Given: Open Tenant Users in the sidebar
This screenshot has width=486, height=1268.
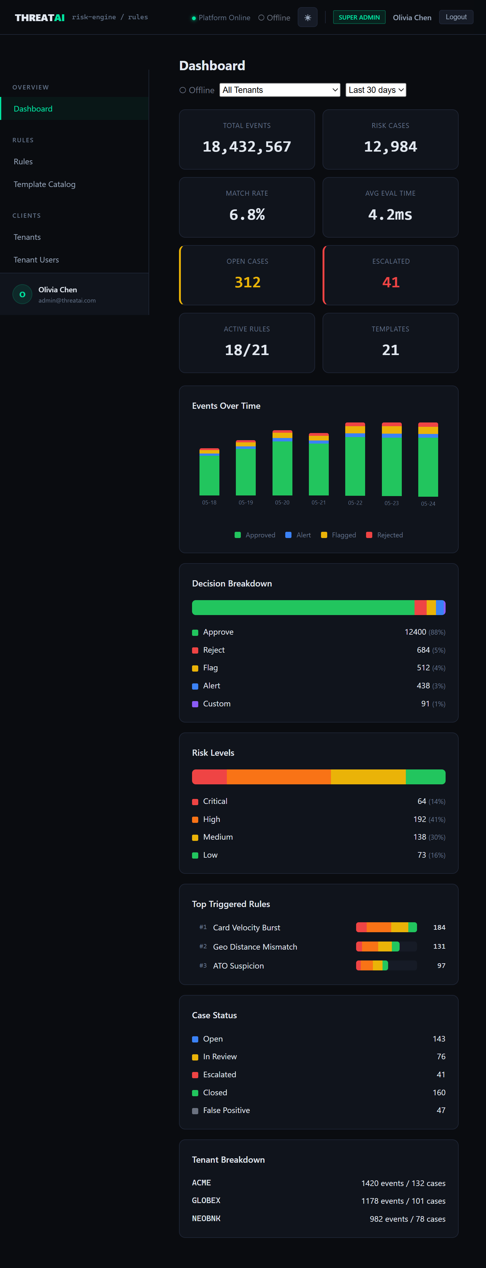Looking at the screenshot, I should [x=74, y=259].
